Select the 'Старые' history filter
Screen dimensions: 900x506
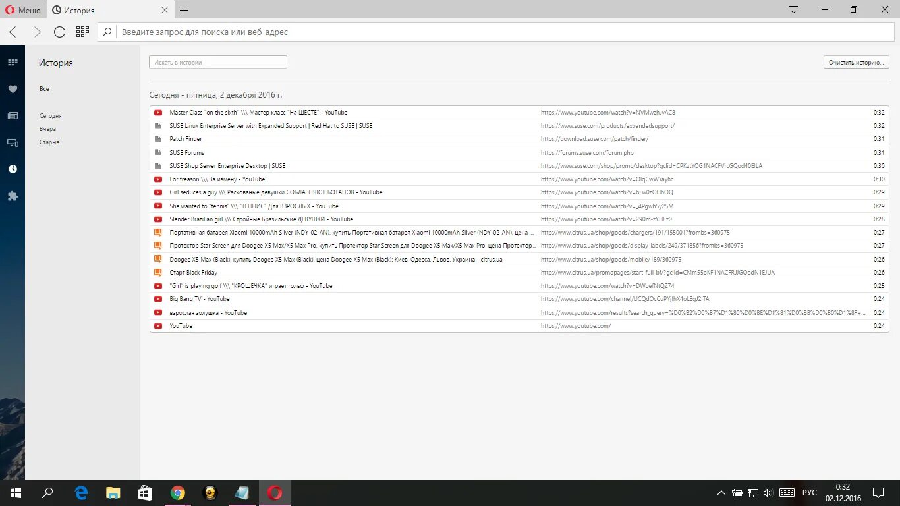pos(49,142)
